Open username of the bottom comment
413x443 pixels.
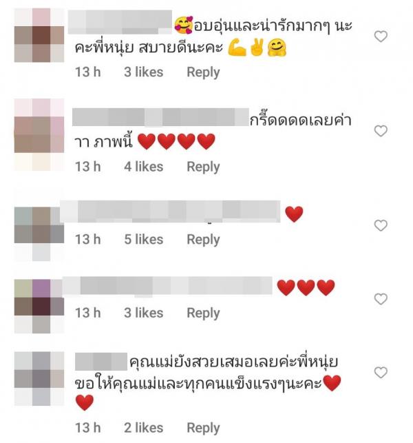pyautogui.click(x=101, y=361)
